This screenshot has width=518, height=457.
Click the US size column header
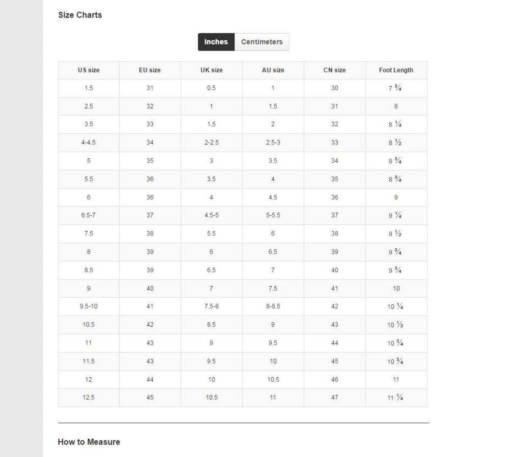[89, 70]
